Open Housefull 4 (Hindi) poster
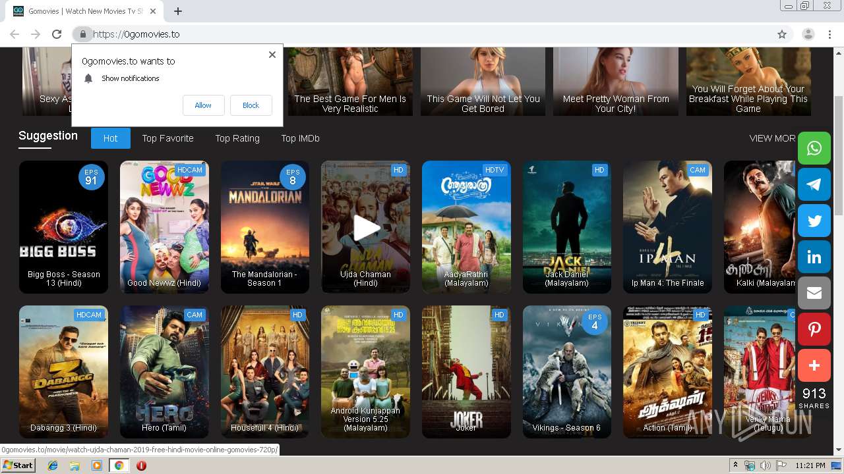The image size is (844, 474). pyautogui.click(x=265, y=372)
